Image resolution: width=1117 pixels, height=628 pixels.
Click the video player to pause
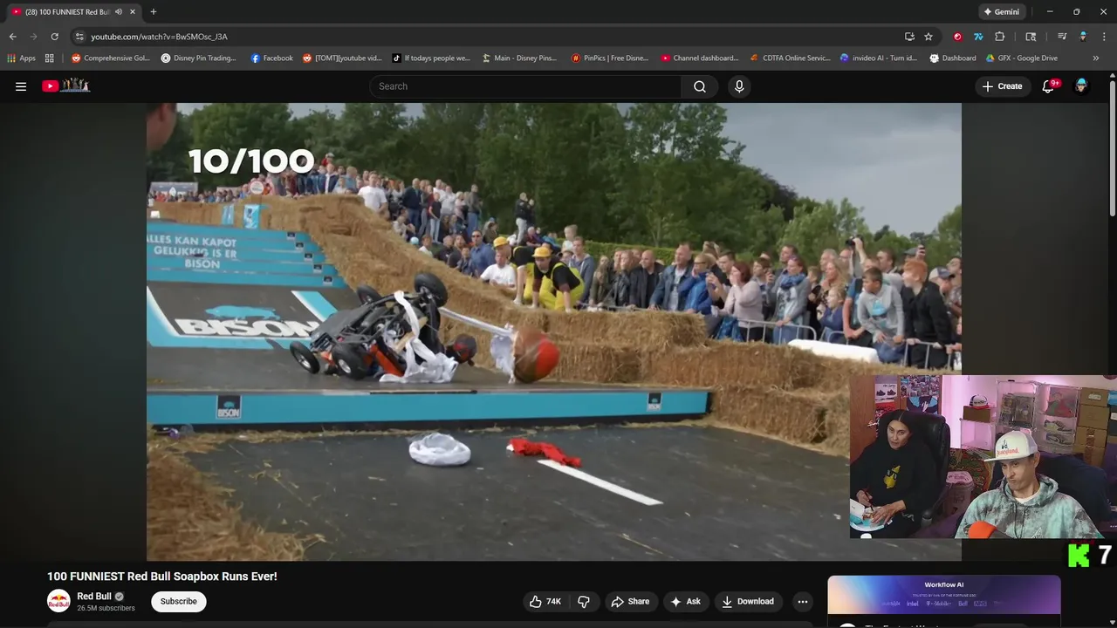click(553, 331)
